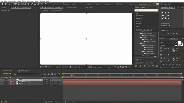Screen dimensions: 184x103
Task: Move anchor point to left-center arrow
Action: (163, 15)
